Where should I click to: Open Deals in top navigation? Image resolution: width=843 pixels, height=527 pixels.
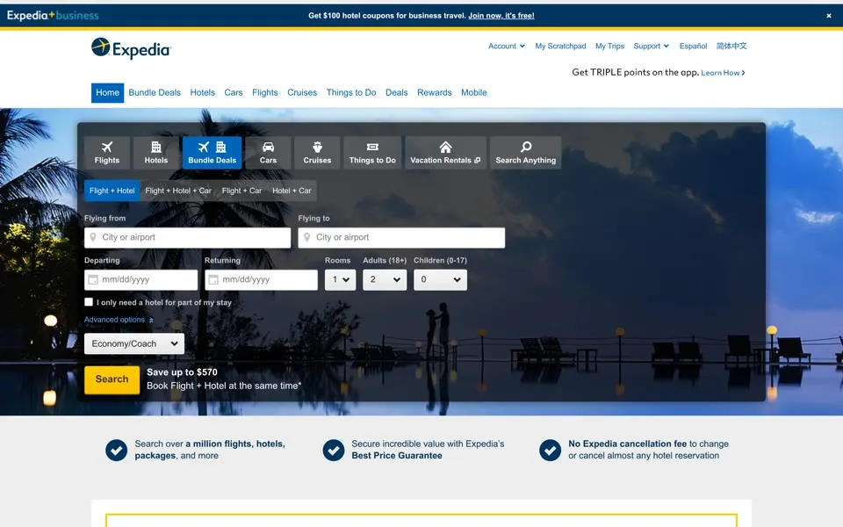point(396,92)
